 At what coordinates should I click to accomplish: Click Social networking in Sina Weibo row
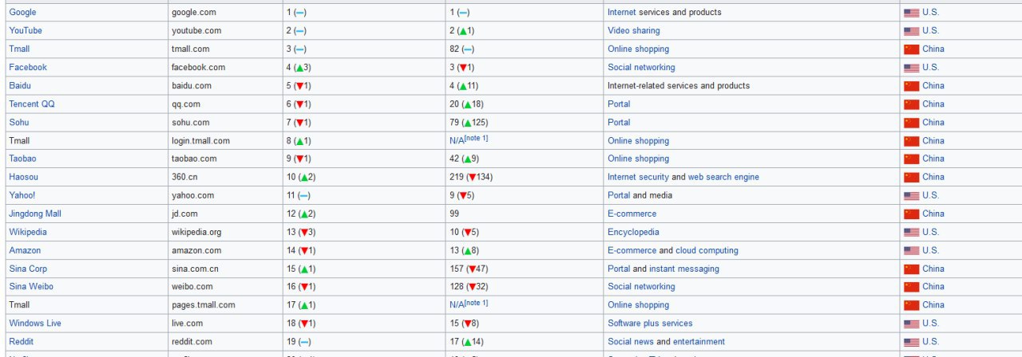(641, 287)
